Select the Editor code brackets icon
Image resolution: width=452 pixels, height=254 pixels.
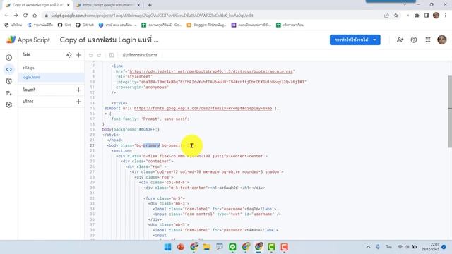click(9, 69)
